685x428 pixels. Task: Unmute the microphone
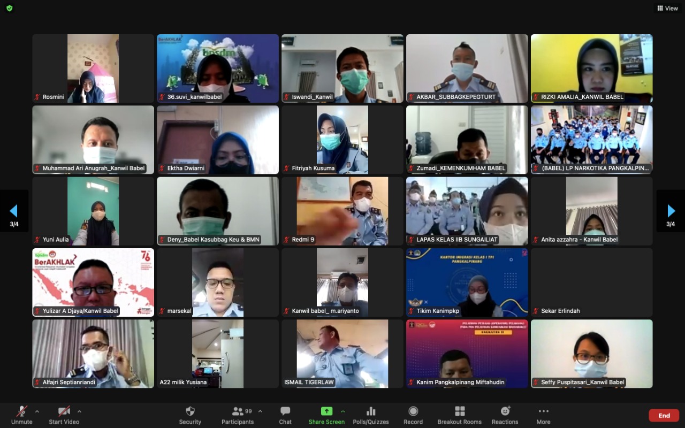(x=21, y=411)
